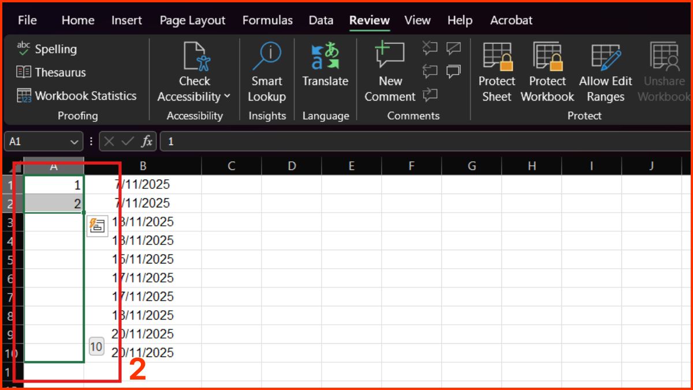Open the Auto Fill Options menu

click(x=97, y=225)
